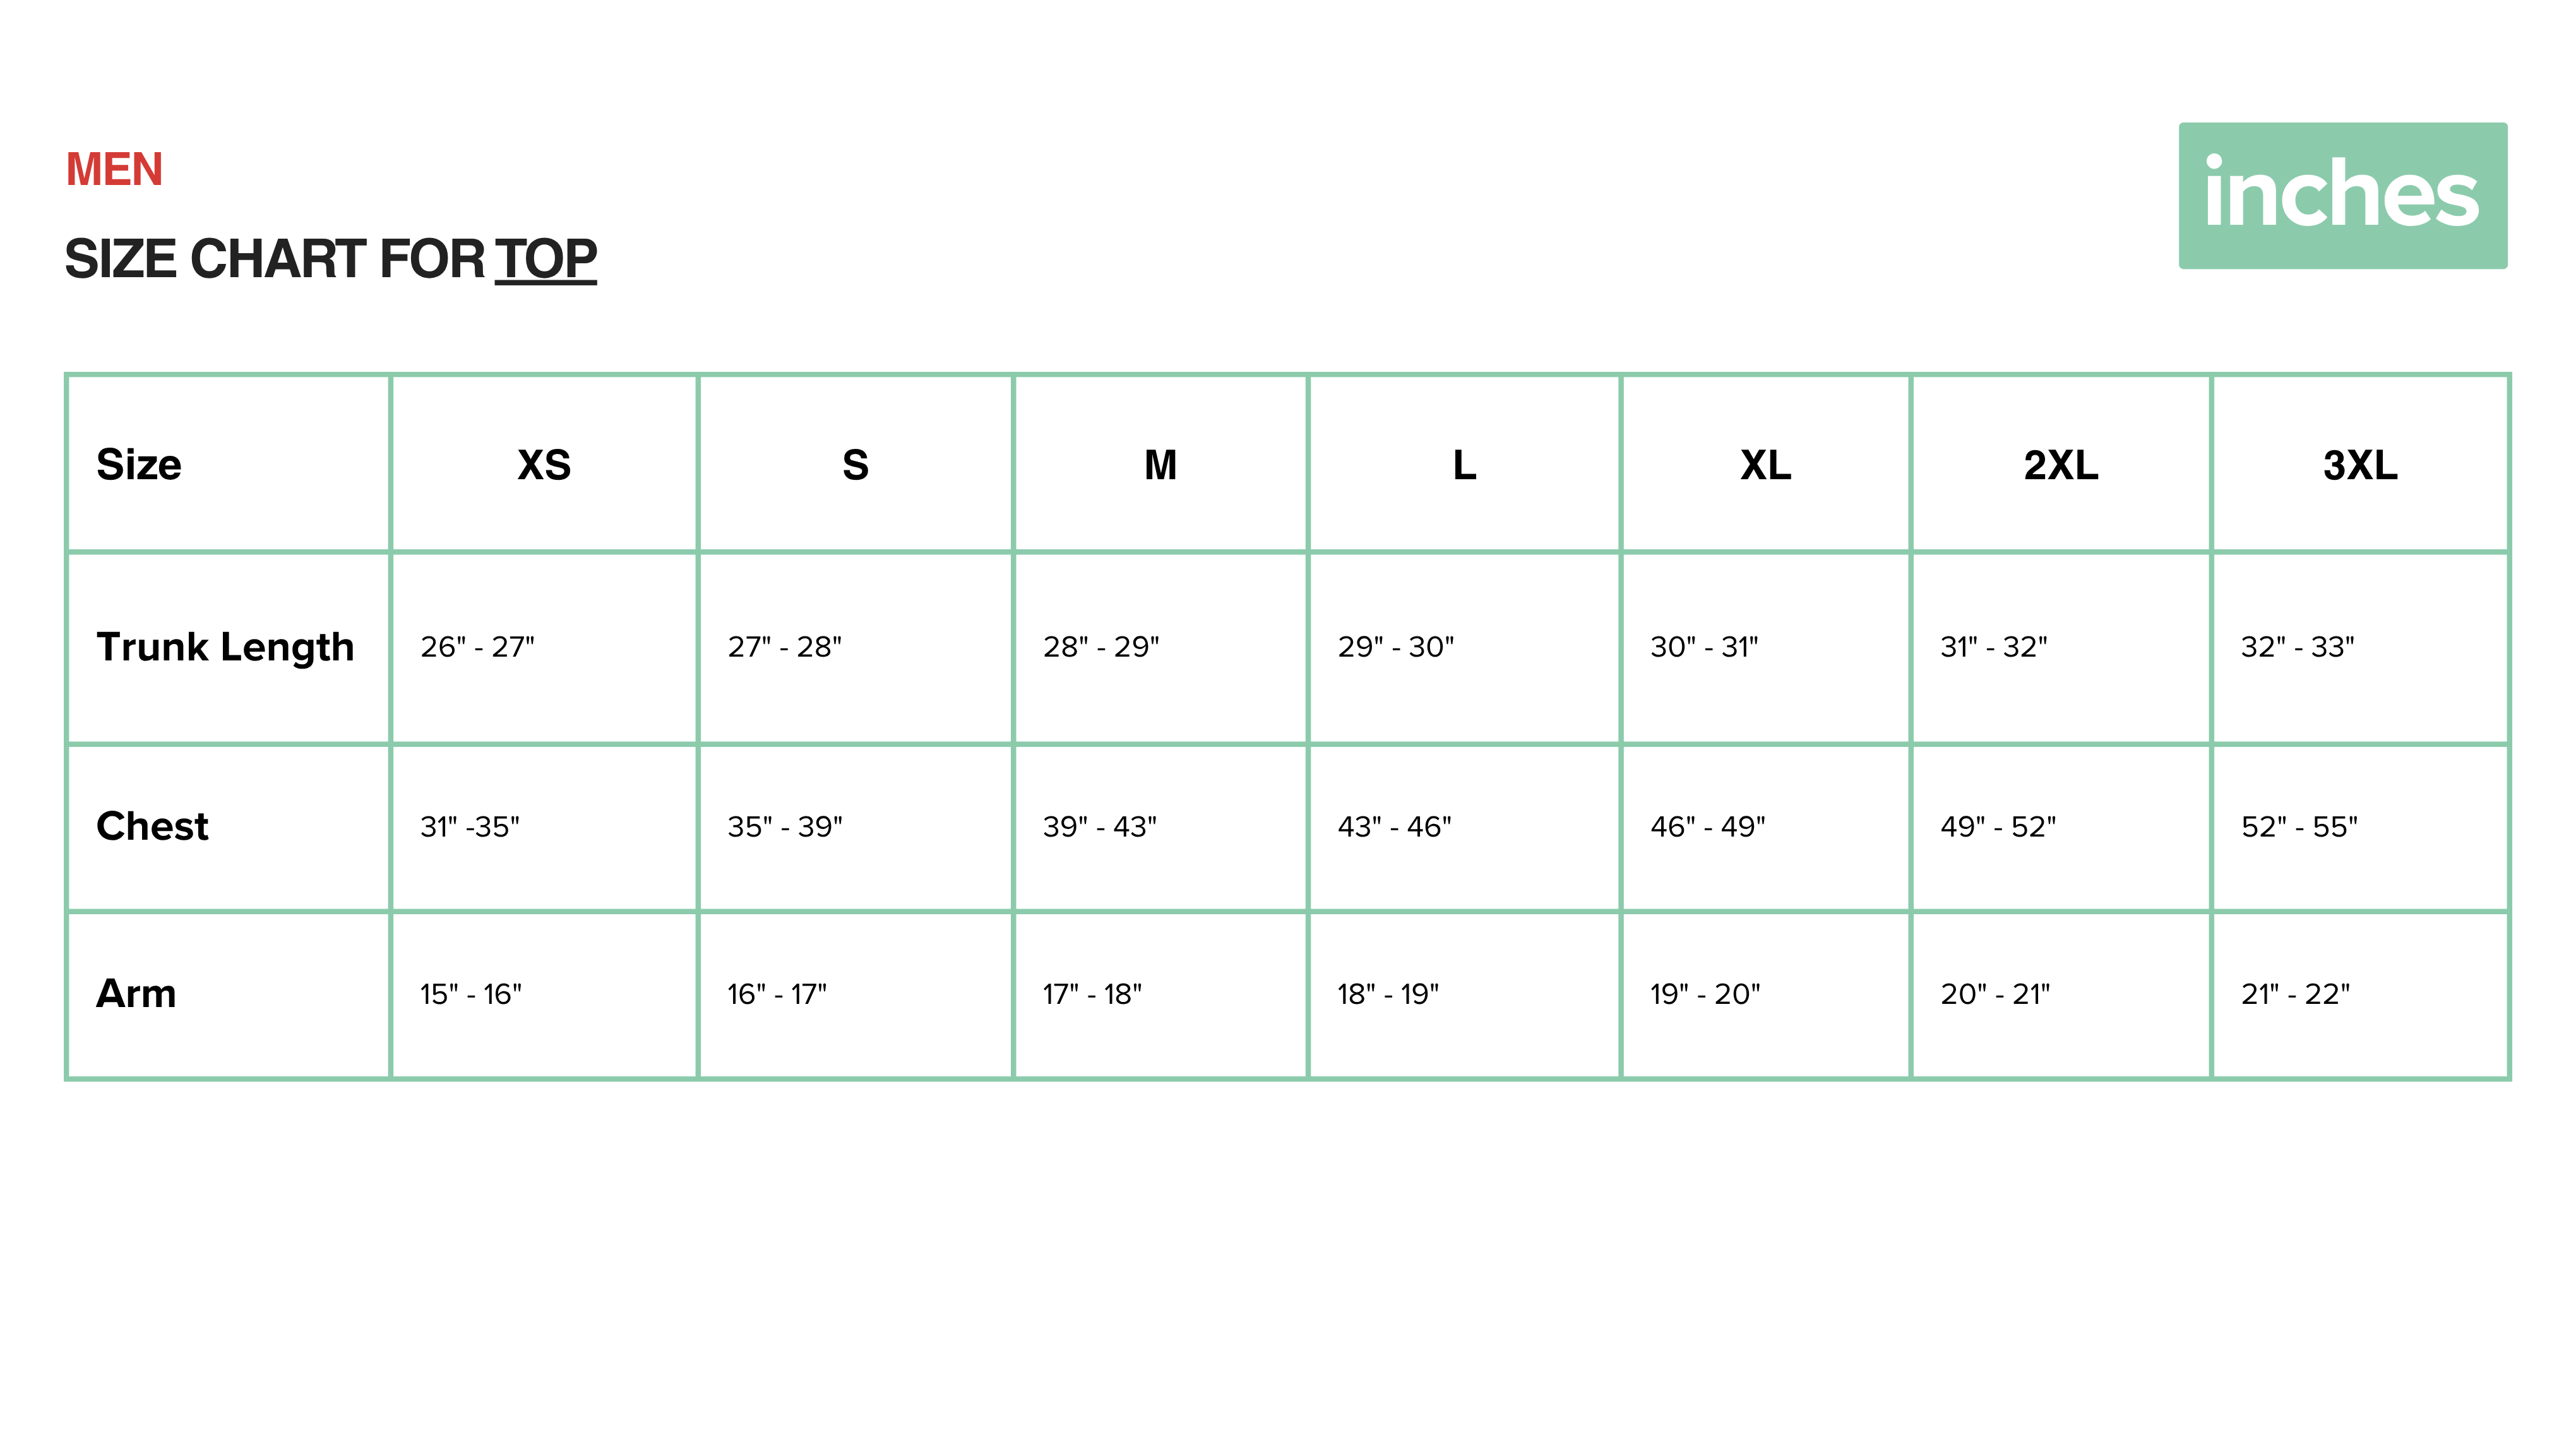Click the Chest row label

152,827
